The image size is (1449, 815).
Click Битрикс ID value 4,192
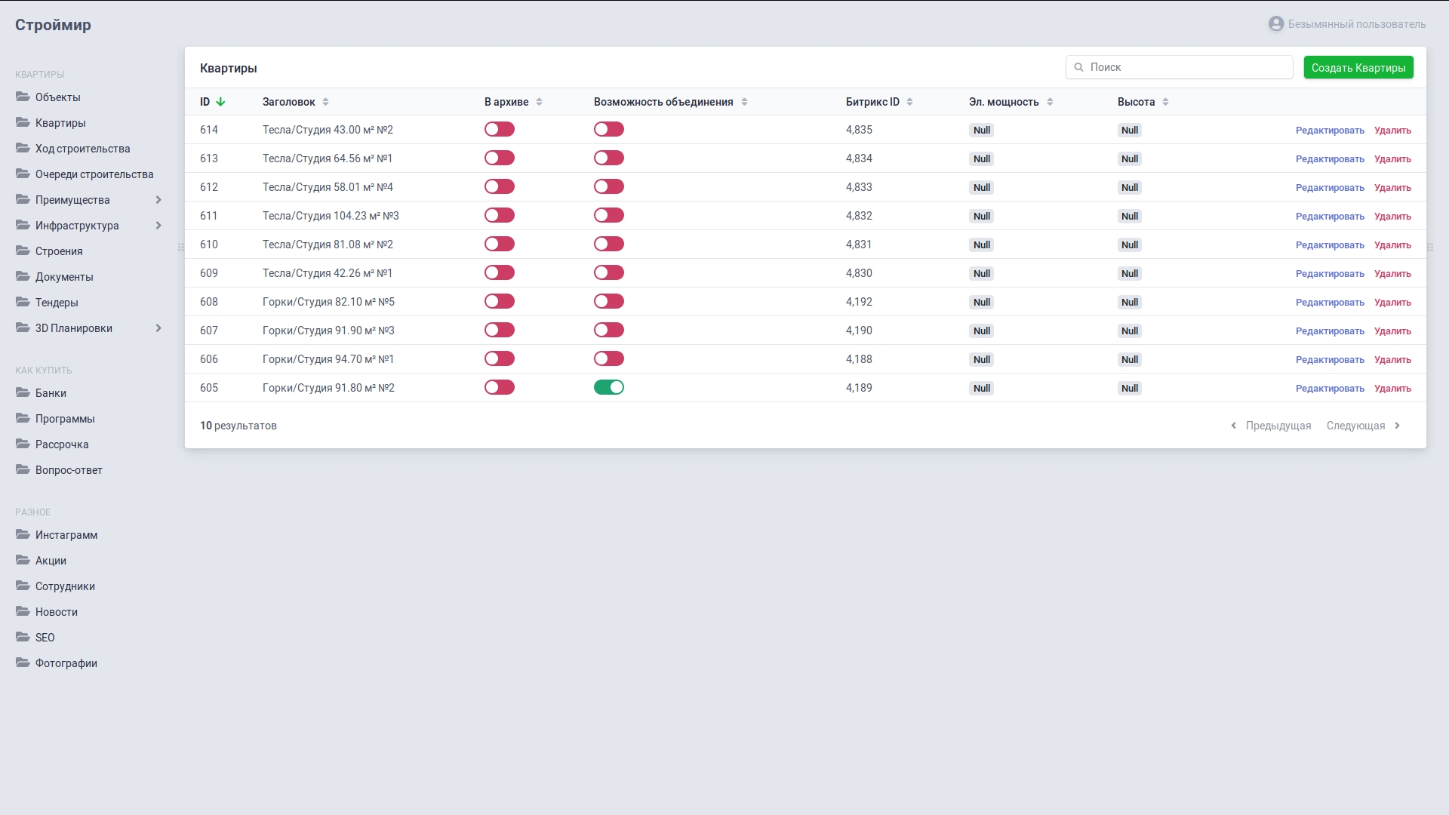click(859, 302)
